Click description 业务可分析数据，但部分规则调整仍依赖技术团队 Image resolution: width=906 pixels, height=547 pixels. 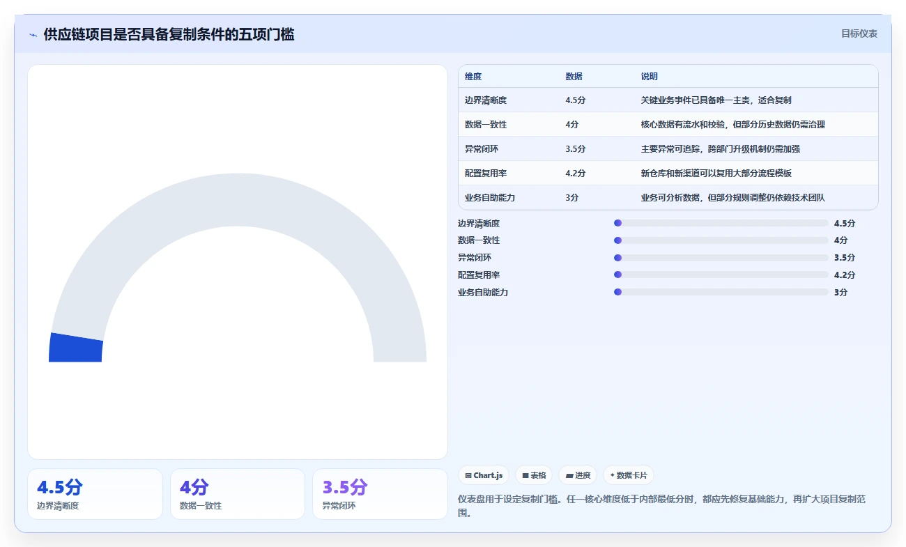click(733, 198)
